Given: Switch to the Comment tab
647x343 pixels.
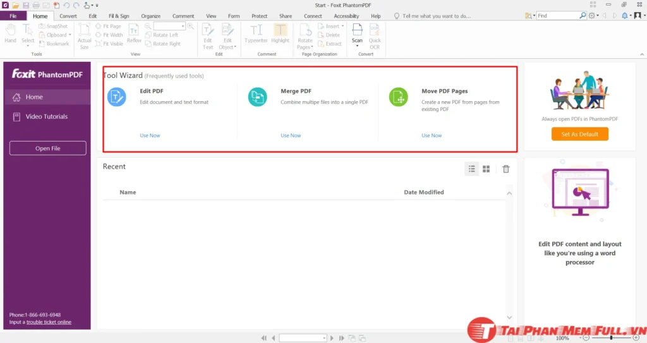Looking at the screenshot, I should 183,16.
